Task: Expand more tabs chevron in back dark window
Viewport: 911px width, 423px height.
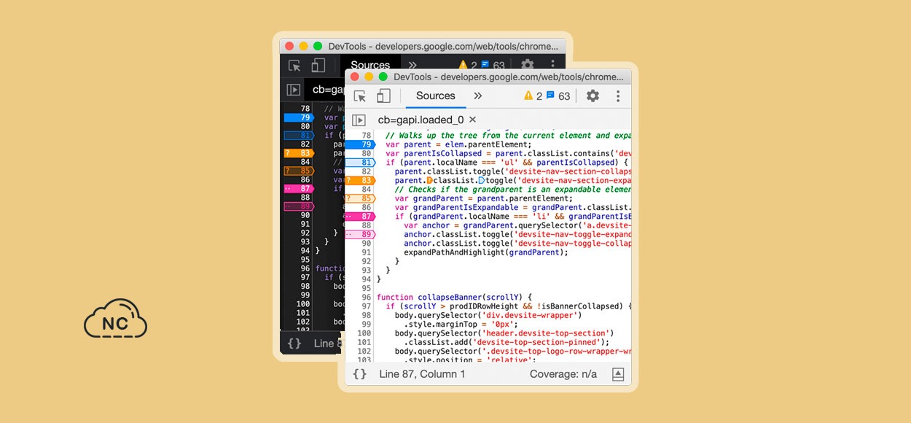Action: (413, 66)
